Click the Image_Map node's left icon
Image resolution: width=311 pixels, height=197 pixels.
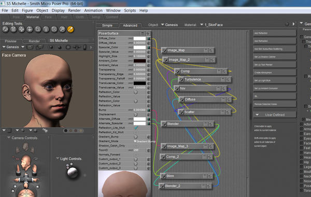click(164, 50)
